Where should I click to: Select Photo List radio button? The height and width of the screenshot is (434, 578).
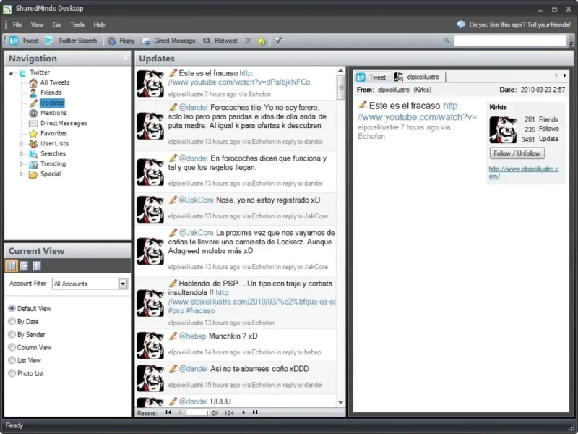pyautogui.click(x=12, y=373)
